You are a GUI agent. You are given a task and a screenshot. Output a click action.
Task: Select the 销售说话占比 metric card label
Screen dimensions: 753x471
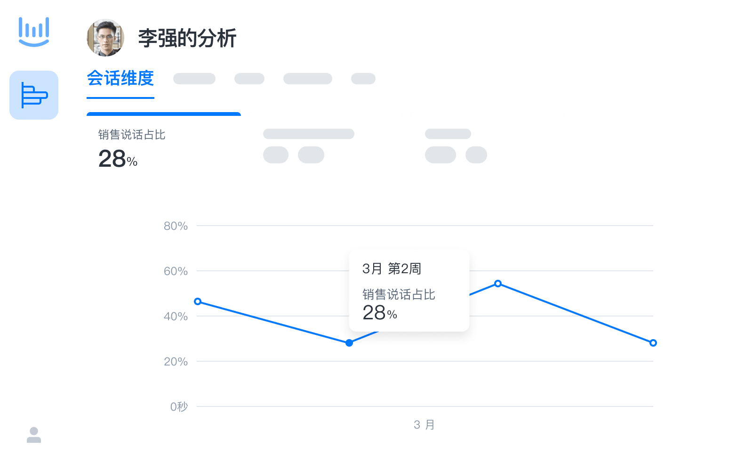click(132, 135)
